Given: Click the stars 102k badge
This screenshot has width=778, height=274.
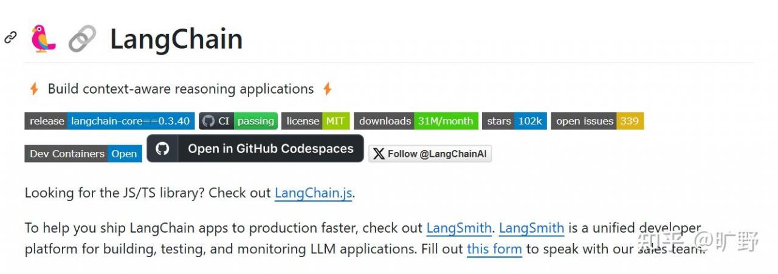Looking at the screenshot, I should pyautogui.click(x=515, y=121).
